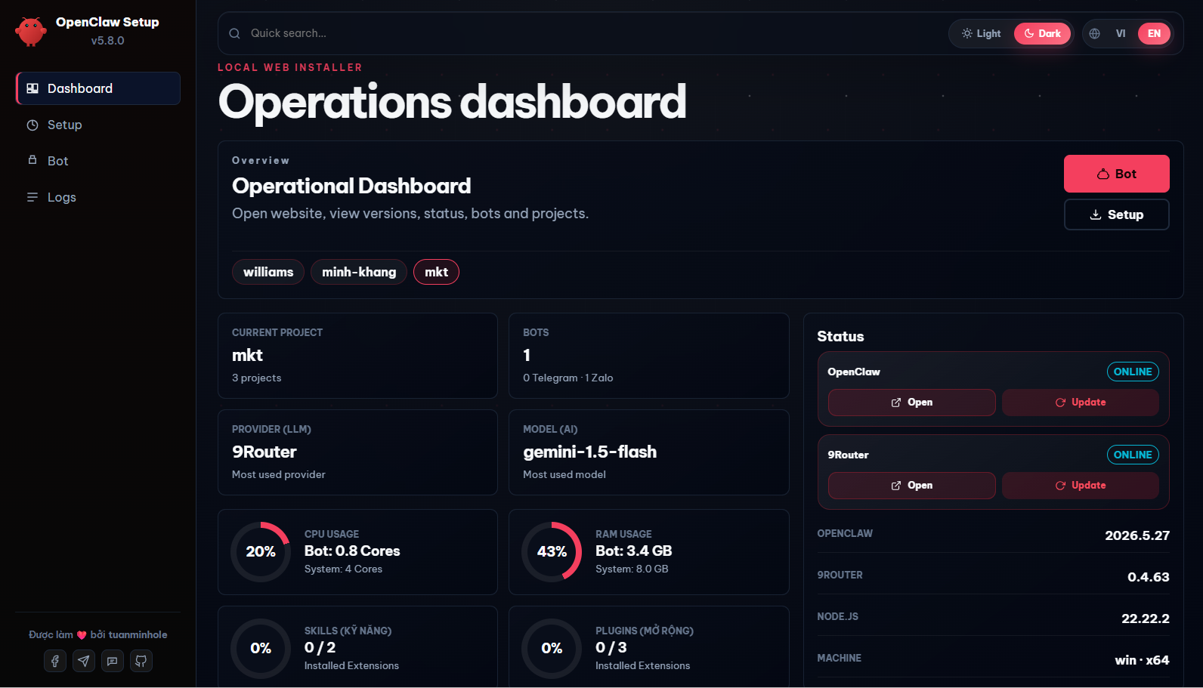
Task: Click the clock icon beside Setup
Action: [x=32, y=125]
